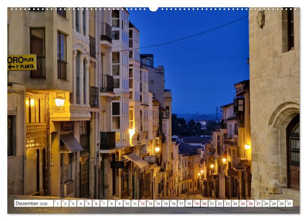This screenshot has width=307, height=221.
Task: Pick day 3 in the date row
Action: click(73, 203)
